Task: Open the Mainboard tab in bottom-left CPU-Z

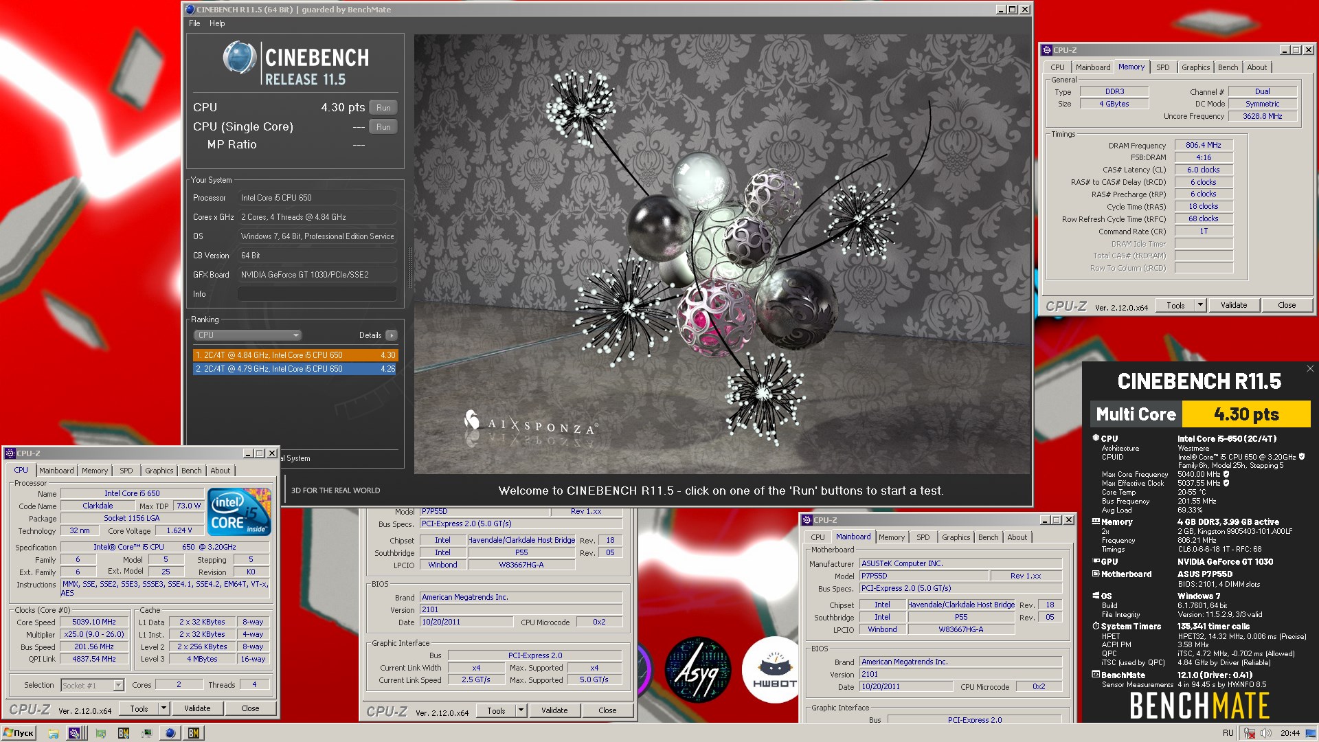Action: click(x=56, y=471)
